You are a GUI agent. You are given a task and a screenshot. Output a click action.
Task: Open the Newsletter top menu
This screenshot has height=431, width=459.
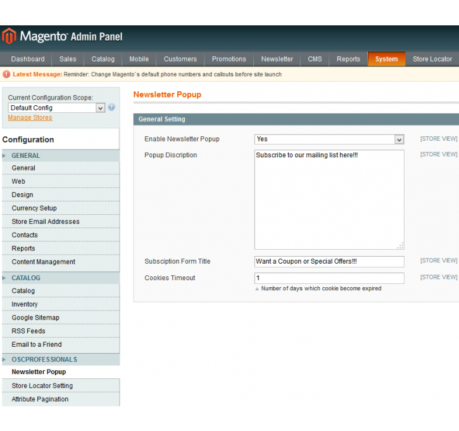pos(277,59)
